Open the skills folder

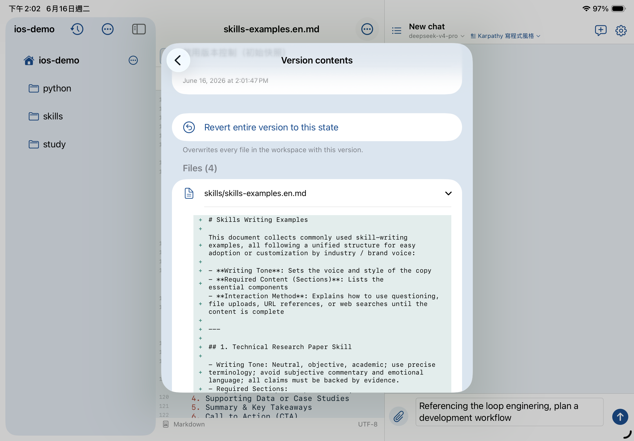coord(46,116)
